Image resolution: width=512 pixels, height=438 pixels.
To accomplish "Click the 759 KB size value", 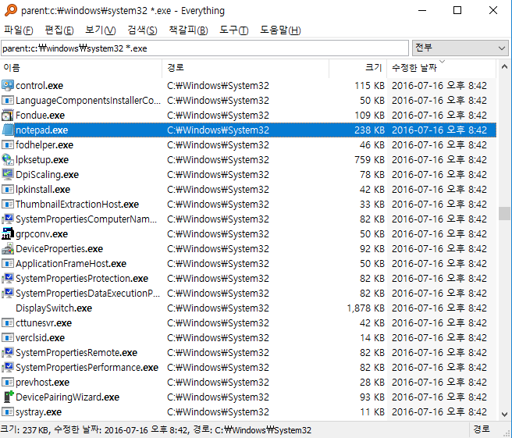I will [x=369, y=160].
